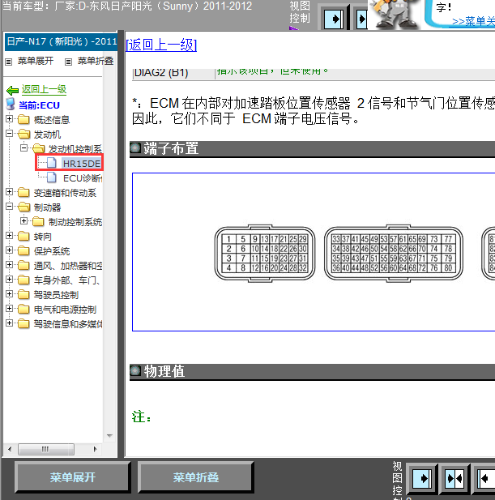Open the 车身外部、车门 folder label
This screenshot has height=500, width=495.
(x=67, y=280)
